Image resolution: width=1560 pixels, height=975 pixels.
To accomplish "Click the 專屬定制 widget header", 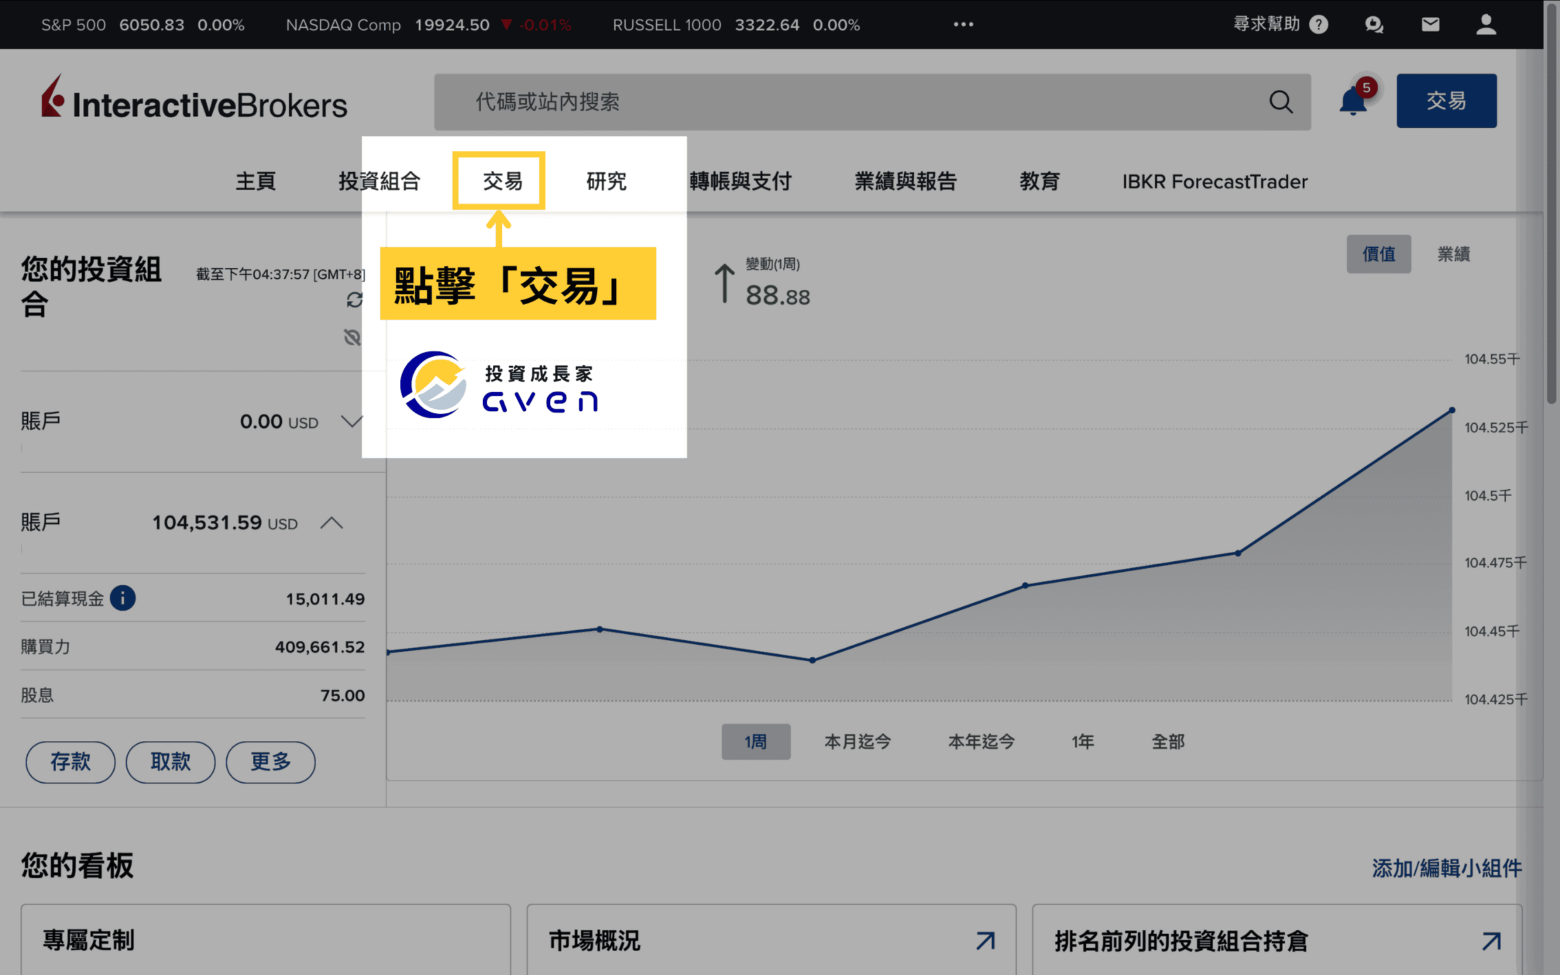I will 89,941.
